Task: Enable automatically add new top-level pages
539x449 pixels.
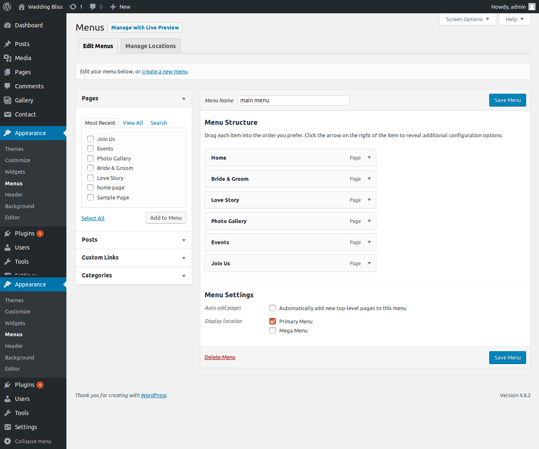Action: click(273, 308)
